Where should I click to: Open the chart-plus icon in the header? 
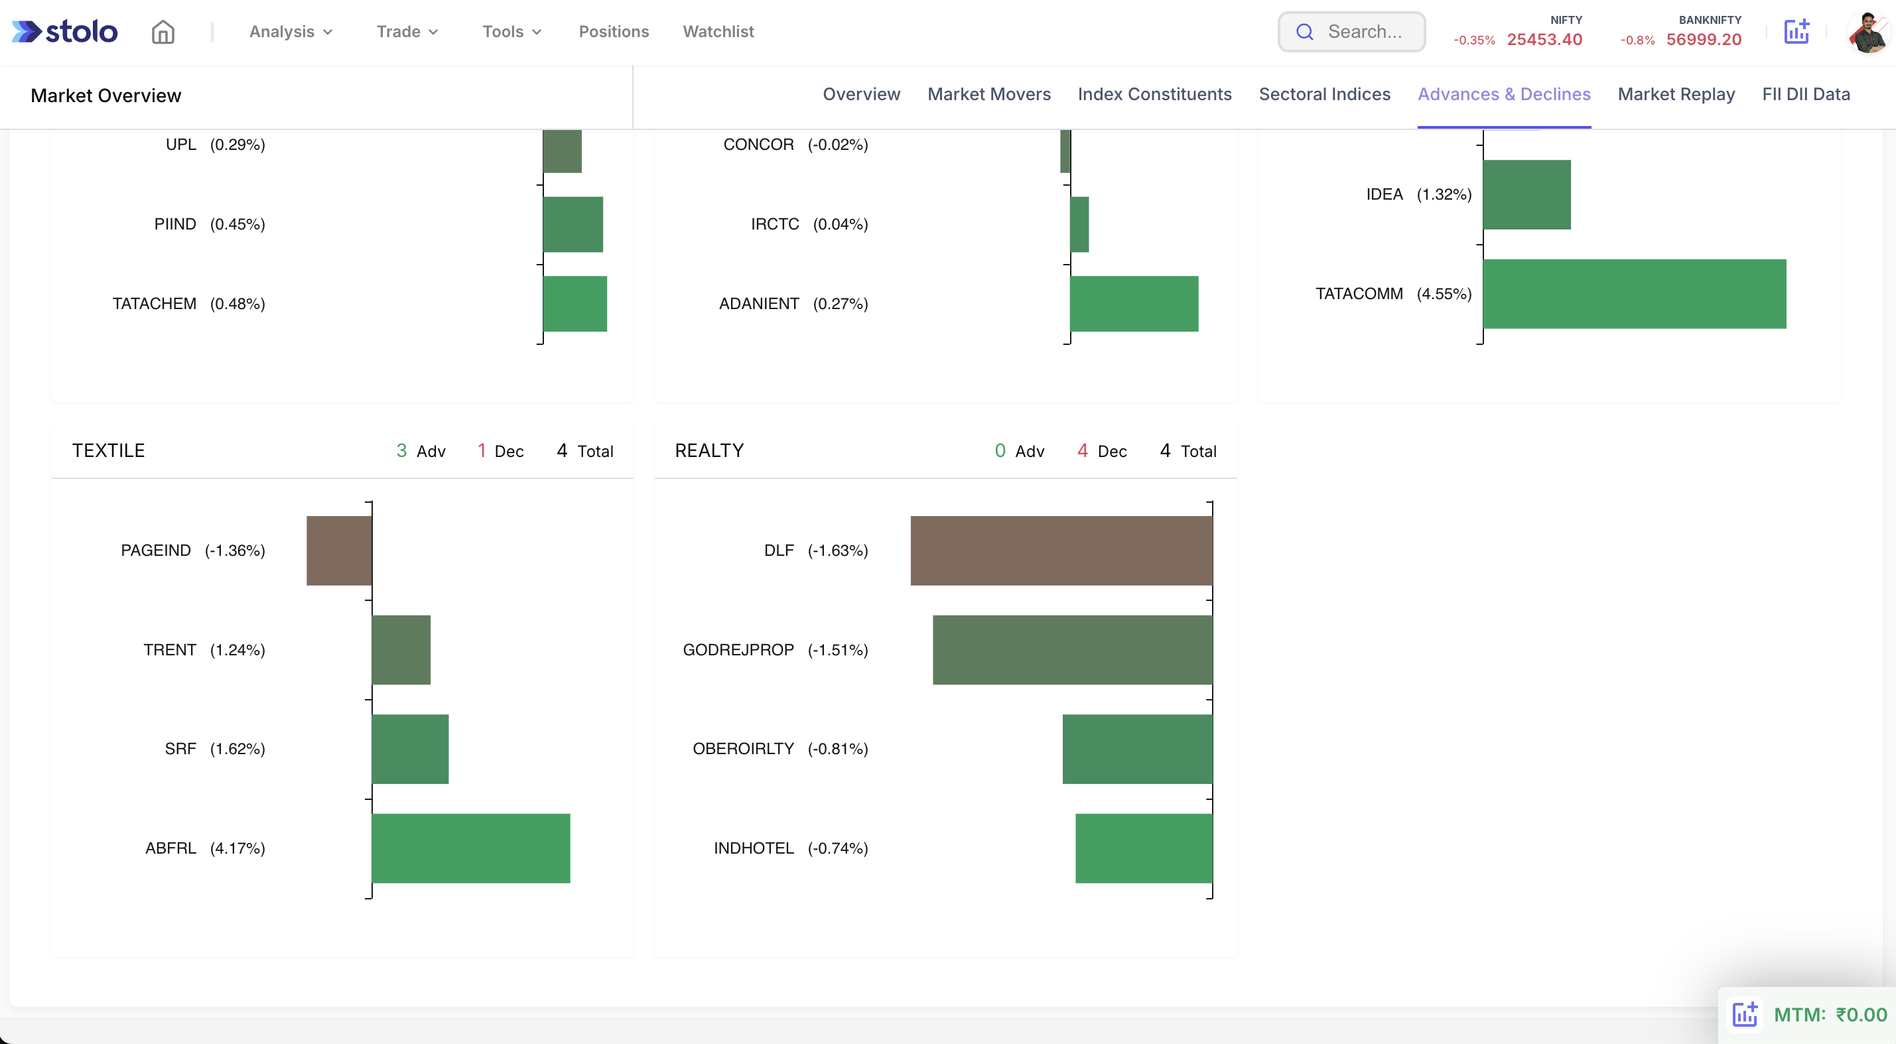1796,32
